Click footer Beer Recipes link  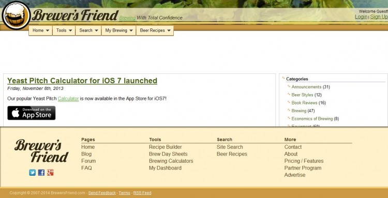pyautogui.click(x=232, y=154)
